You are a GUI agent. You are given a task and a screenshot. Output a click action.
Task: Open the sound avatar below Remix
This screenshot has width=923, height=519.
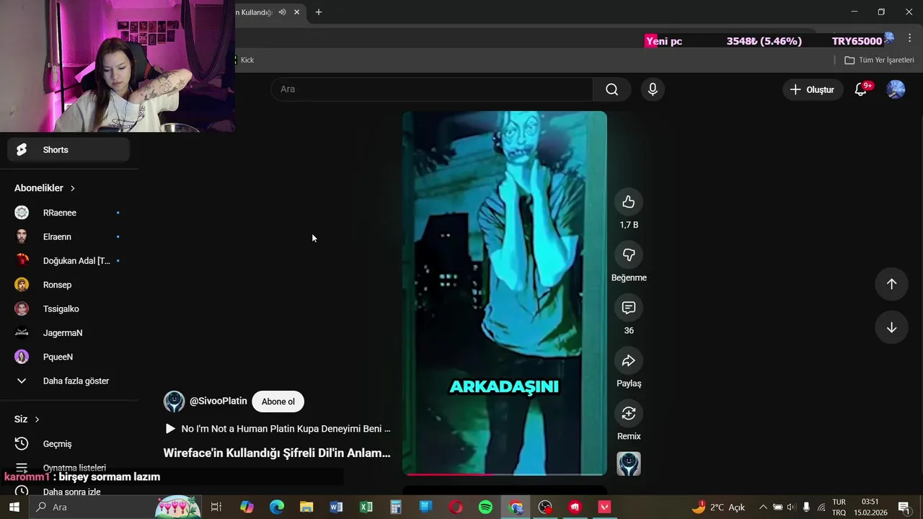pos(629,463)
